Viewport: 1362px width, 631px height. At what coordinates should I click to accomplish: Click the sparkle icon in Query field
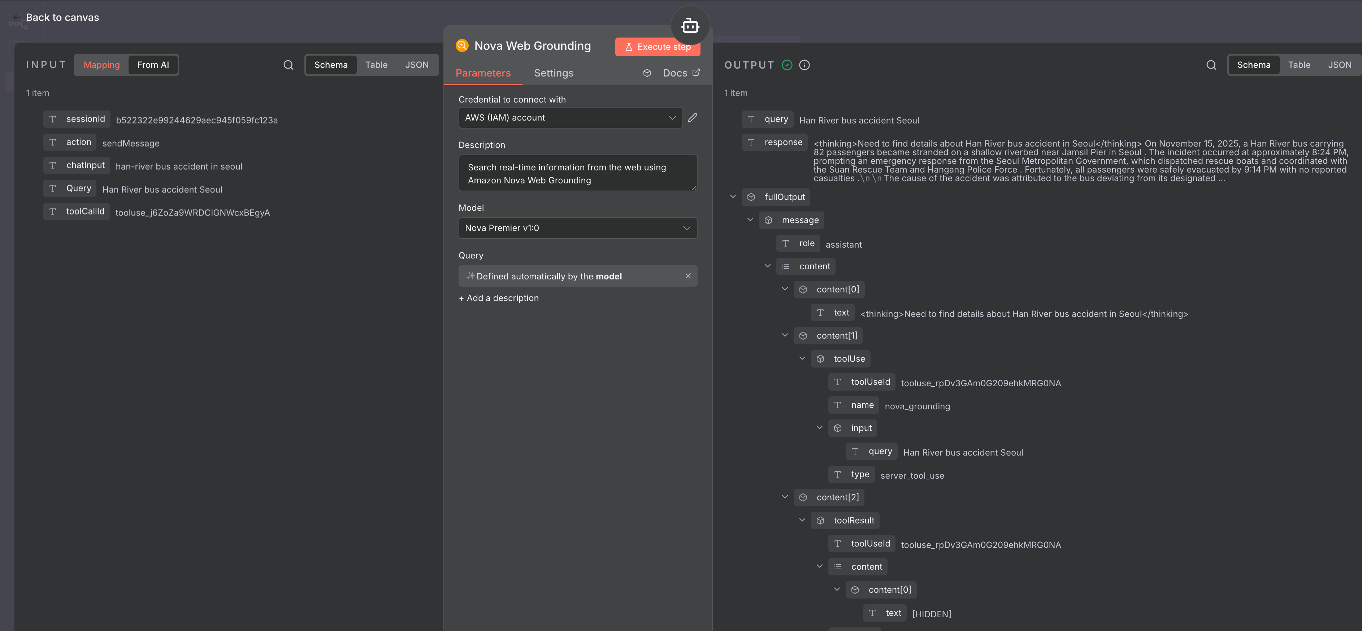470,275
